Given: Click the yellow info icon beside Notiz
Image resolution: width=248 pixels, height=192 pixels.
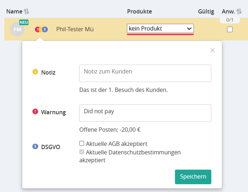Looking at the screenshot, I should click(35, 72).
